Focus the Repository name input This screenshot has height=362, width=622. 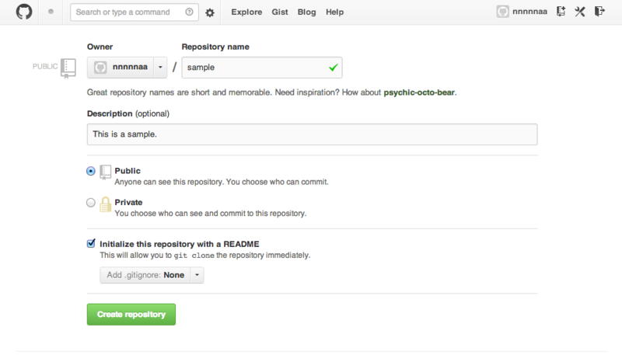tap(254, 68)
